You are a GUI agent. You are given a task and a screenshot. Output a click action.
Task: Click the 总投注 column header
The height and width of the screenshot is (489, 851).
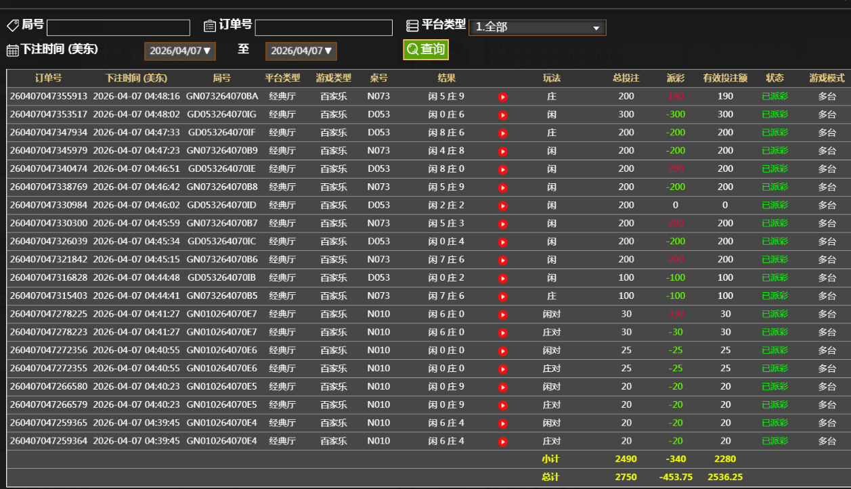coord(626,78)
